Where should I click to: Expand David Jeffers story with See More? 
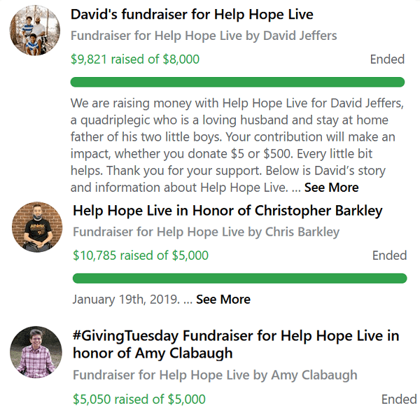[x=331, y=187]
